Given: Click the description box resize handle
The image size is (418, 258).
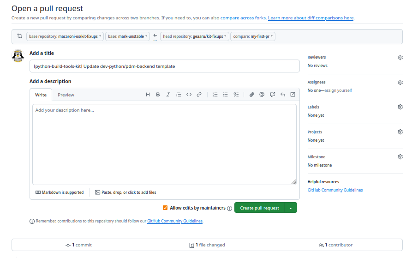Looking at the screenshot, I should [x=293, y=182].
